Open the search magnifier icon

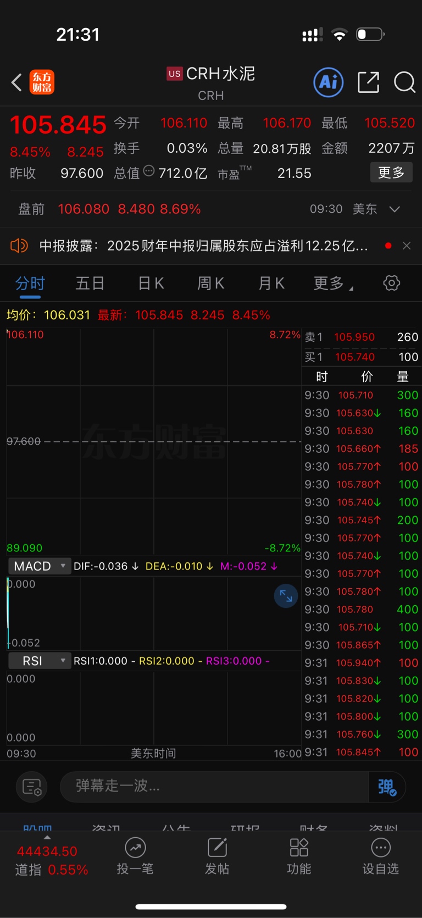(404, 82)
